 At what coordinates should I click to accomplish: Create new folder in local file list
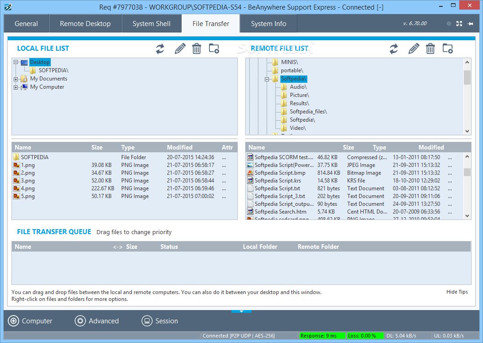click(x=214, y=48)
